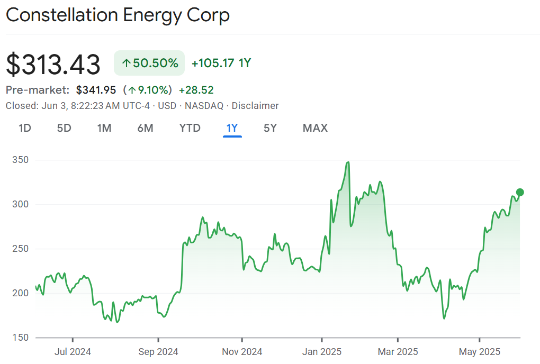The image size is (540, 364).
Task: Click the green endpoint dot on the chart
Action: 520,192
